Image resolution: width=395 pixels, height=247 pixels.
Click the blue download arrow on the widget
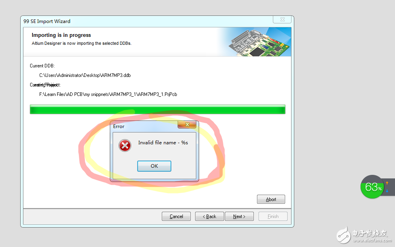[387, 191]
